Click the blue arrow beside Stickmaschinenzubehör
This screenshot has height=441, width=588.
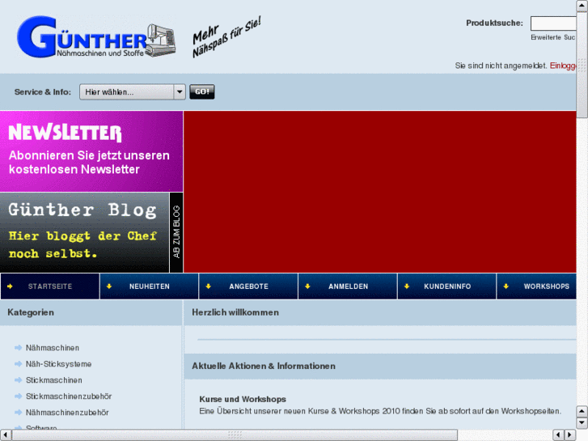(x=18, y=396)
